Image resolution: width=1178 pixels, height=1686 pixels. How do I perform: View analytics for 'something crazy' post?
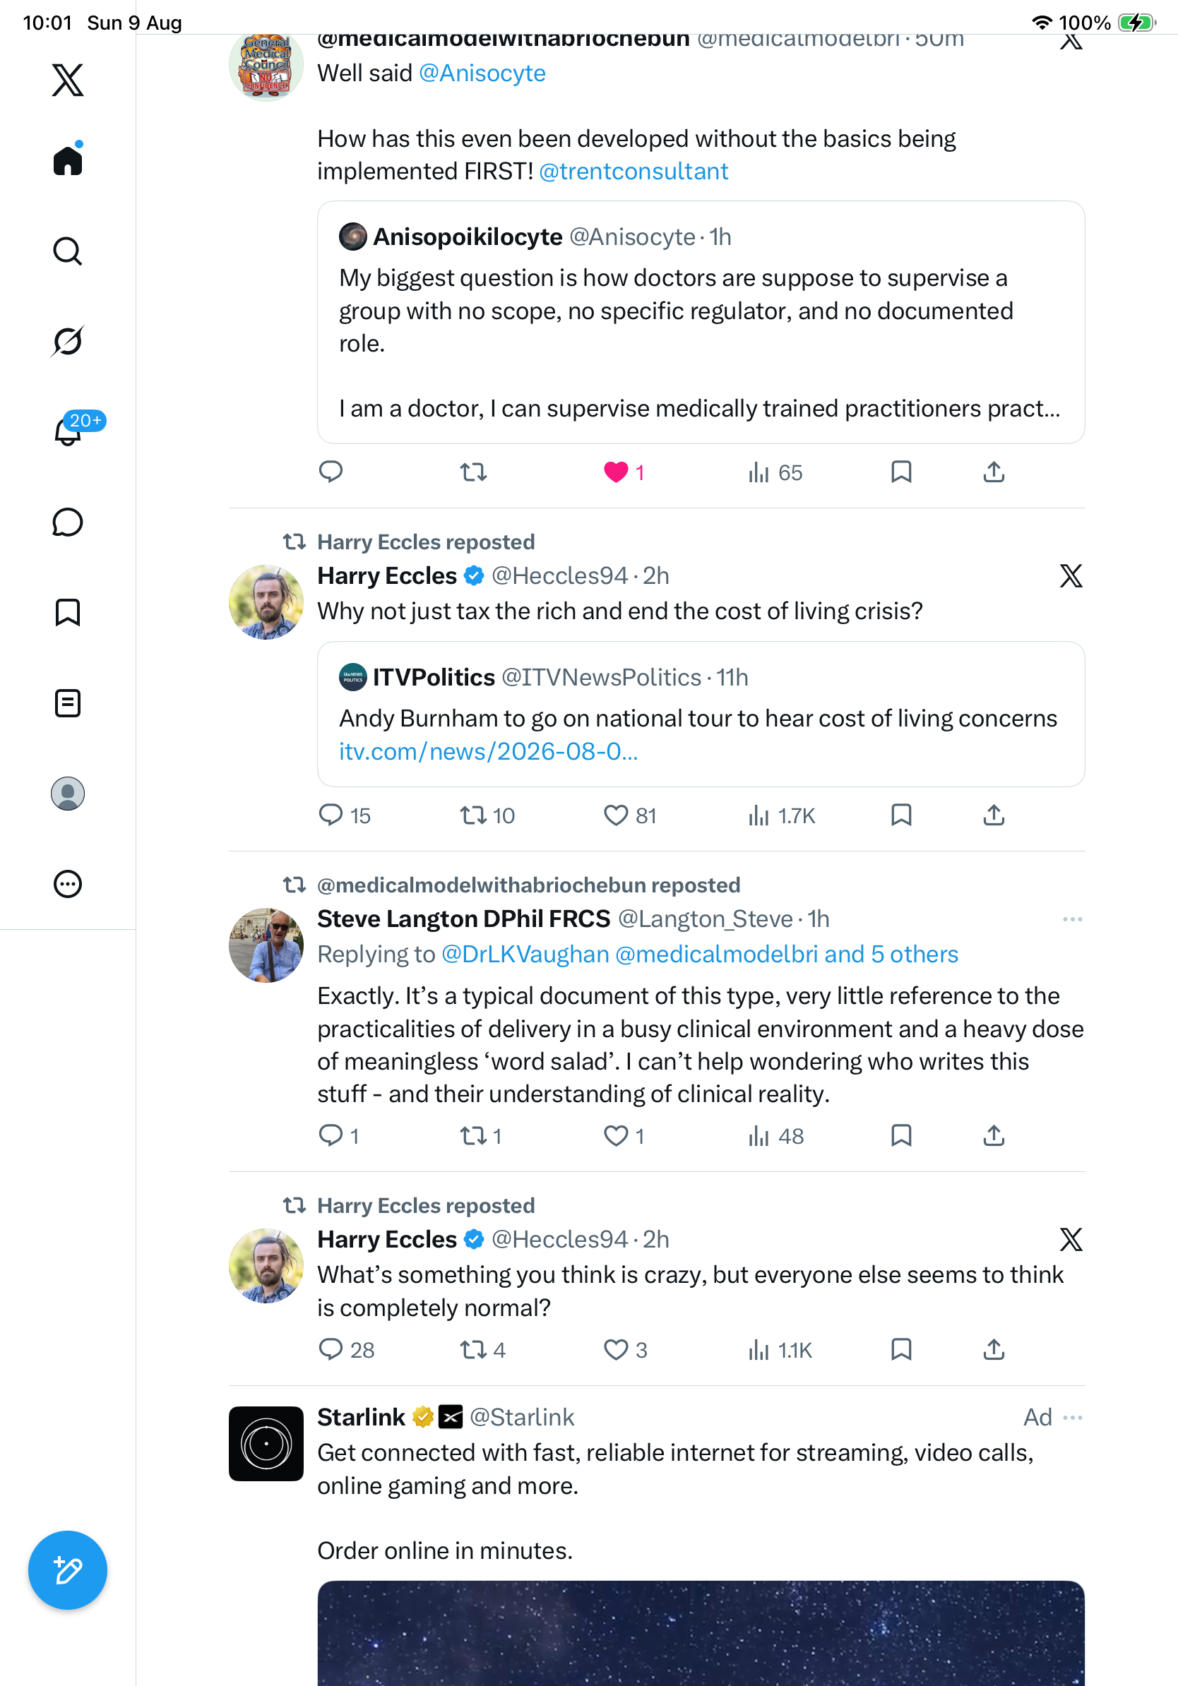(x=779, y=1350)
